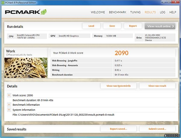This screenshot has width=181, height=138.
Task: Select the RESULTS tab
Action: pyautogui.click(x=150, y=12)
